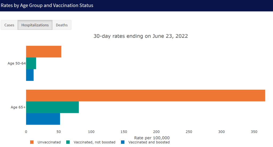Click the orange Unvaccinated legend swatch

click(32, 142)
